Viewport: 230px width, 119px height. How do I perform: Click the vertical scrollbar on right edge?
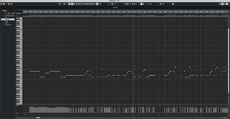tap(229, 60)
